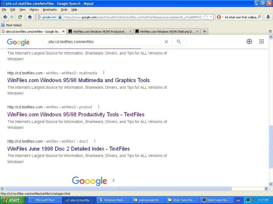Click the browser search box text
This screenshot has height=204, width=273.
click(240, 17)
